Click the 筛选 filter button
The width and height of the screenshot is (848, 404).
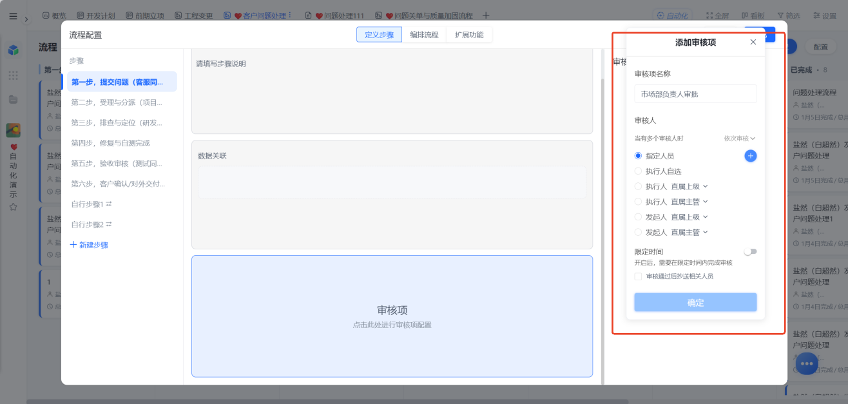pyautogui.click(x=789, y=15)
